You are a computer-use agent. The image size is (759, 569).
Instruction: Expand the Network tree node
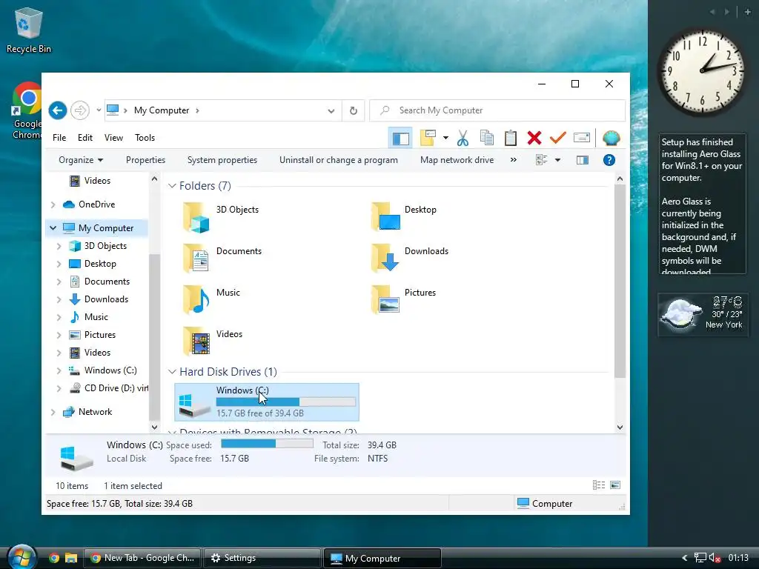pos(53,412)
